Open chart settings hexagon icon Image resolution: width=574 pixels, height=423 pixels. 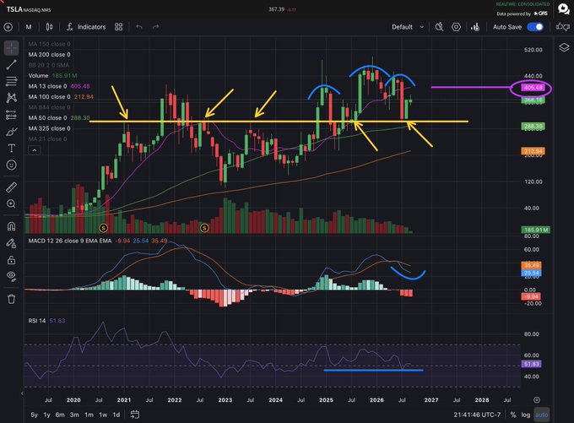point(456,27)
